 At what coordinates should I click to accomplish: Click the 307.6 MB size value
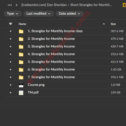[117, 31]
